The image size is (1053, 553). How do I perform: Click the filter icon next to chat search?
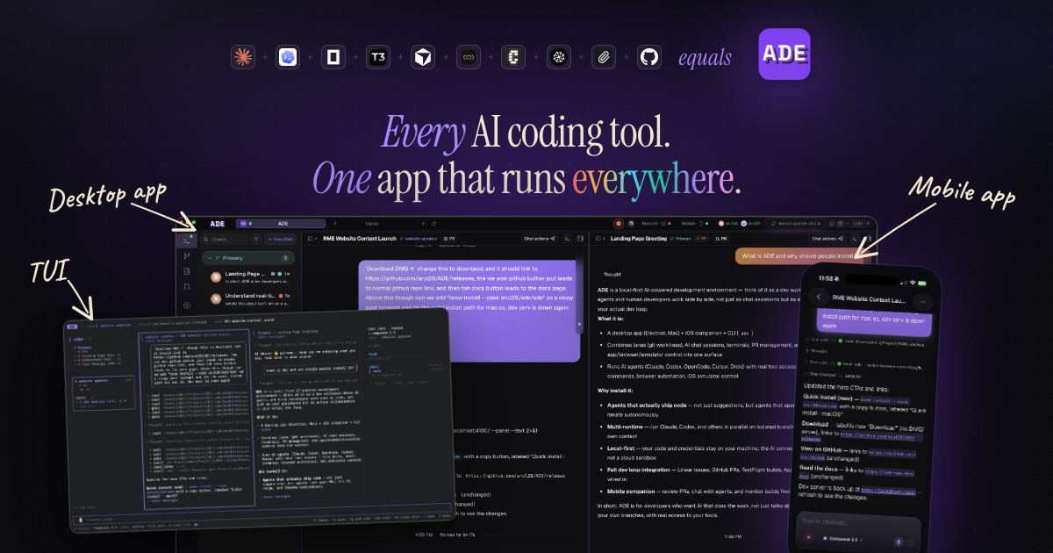coord(256,239)
